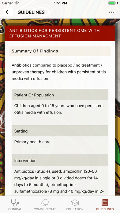Screen dimensions: 120x213
Task: Open the three-dot more options menu
Action: coord(111,12)
